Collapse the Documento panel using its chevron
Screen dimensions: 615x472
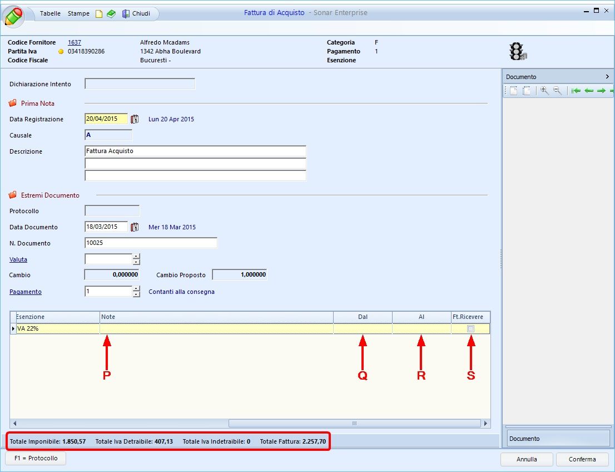607,77
